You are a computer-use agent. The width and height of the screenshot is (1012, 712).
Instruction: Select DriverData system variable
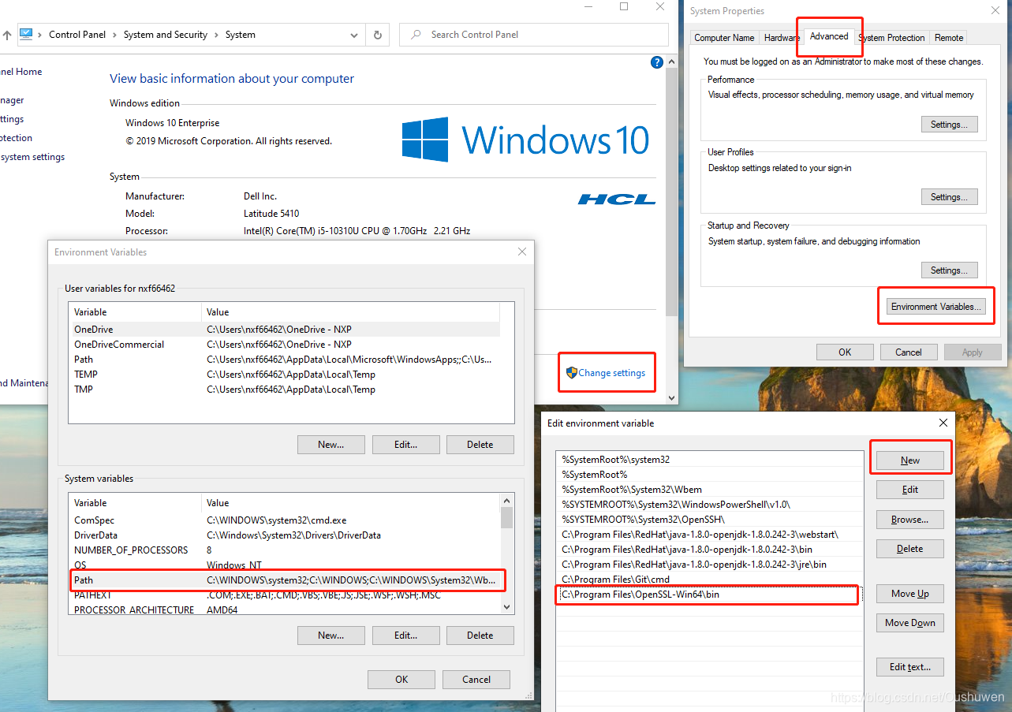point(284,535)
